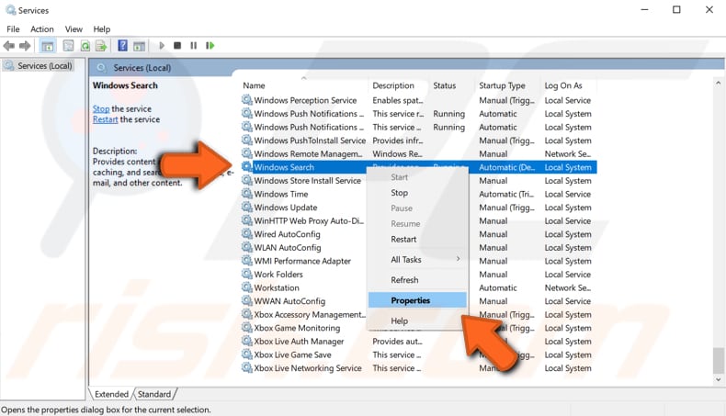Click the scrollbar up arrow
Image resolution: width=726 pixels, height=416 pixels.
[x=718, y=84]
